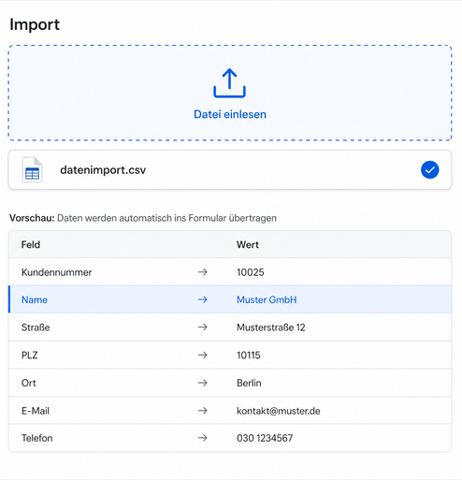Viewport: 462px width, 480px height.
Task: Click the arrow in the PLZ row
Action: pyautogui.click(x=203, y=356)
